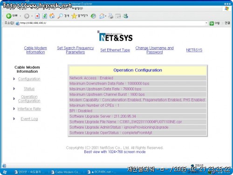Click arrow bullet beside Operation Configuration
233x175 pixels.
point(14,98)
